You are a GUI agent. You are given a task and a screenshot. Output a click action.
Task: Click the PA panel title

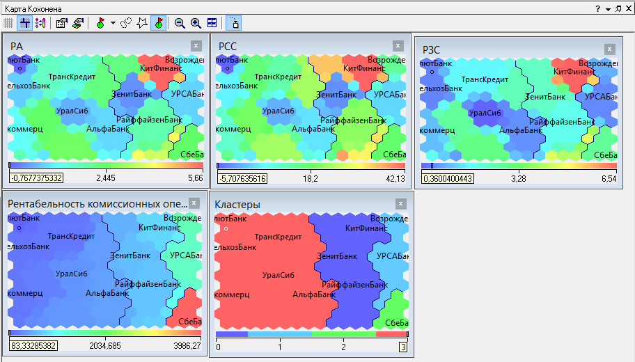pos(17,47)
